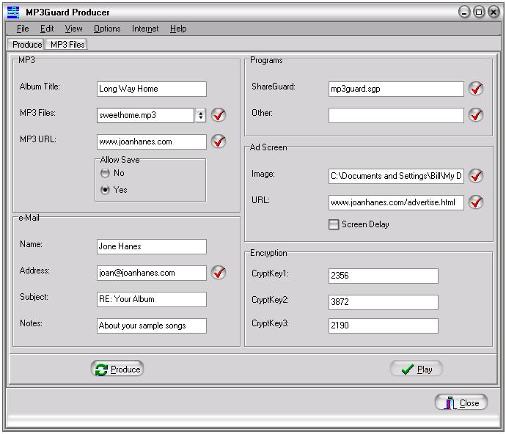
Task: Click the checkmark icon next to e-Mail Address
Action: pos(219,272)
